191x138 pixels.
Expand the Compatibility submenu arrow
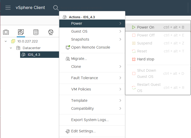[x=120, y=108]
